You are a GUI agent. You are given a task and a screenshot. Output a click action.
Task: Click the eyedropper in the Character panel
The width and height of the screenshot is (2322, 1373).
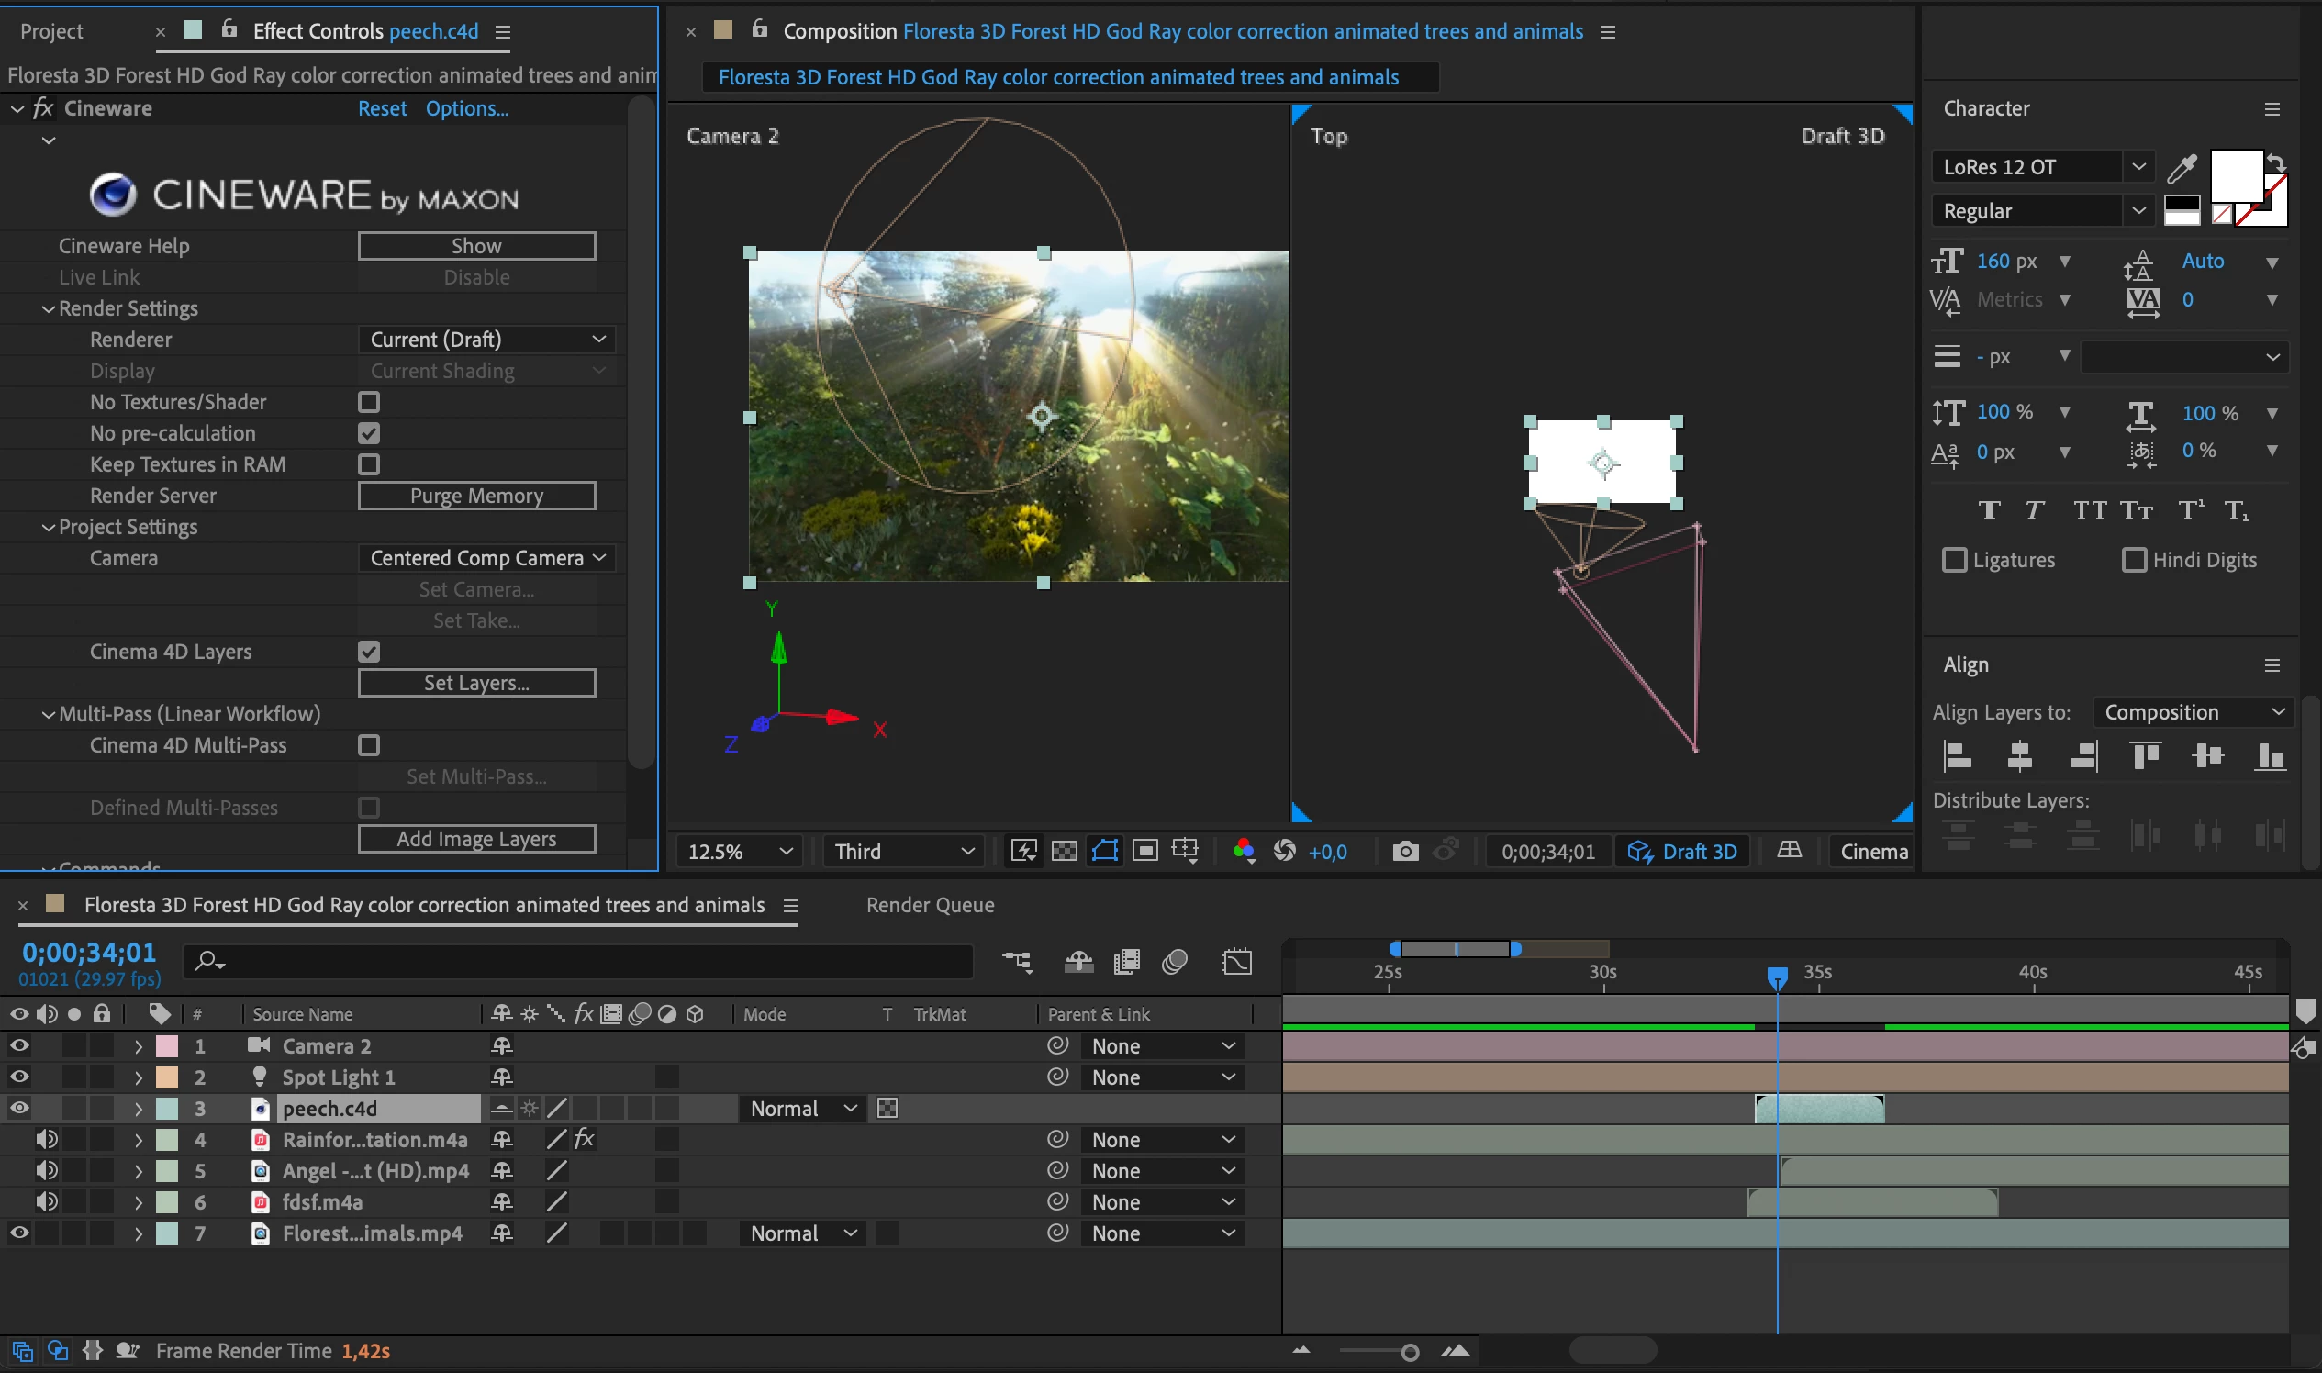click(x=2182, y=168)
